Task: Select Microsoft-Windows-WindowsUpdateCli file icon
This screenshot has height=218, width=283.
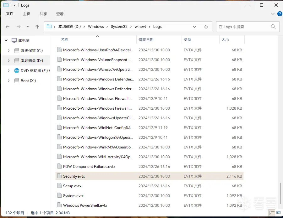Action: (x=59, y=117)
